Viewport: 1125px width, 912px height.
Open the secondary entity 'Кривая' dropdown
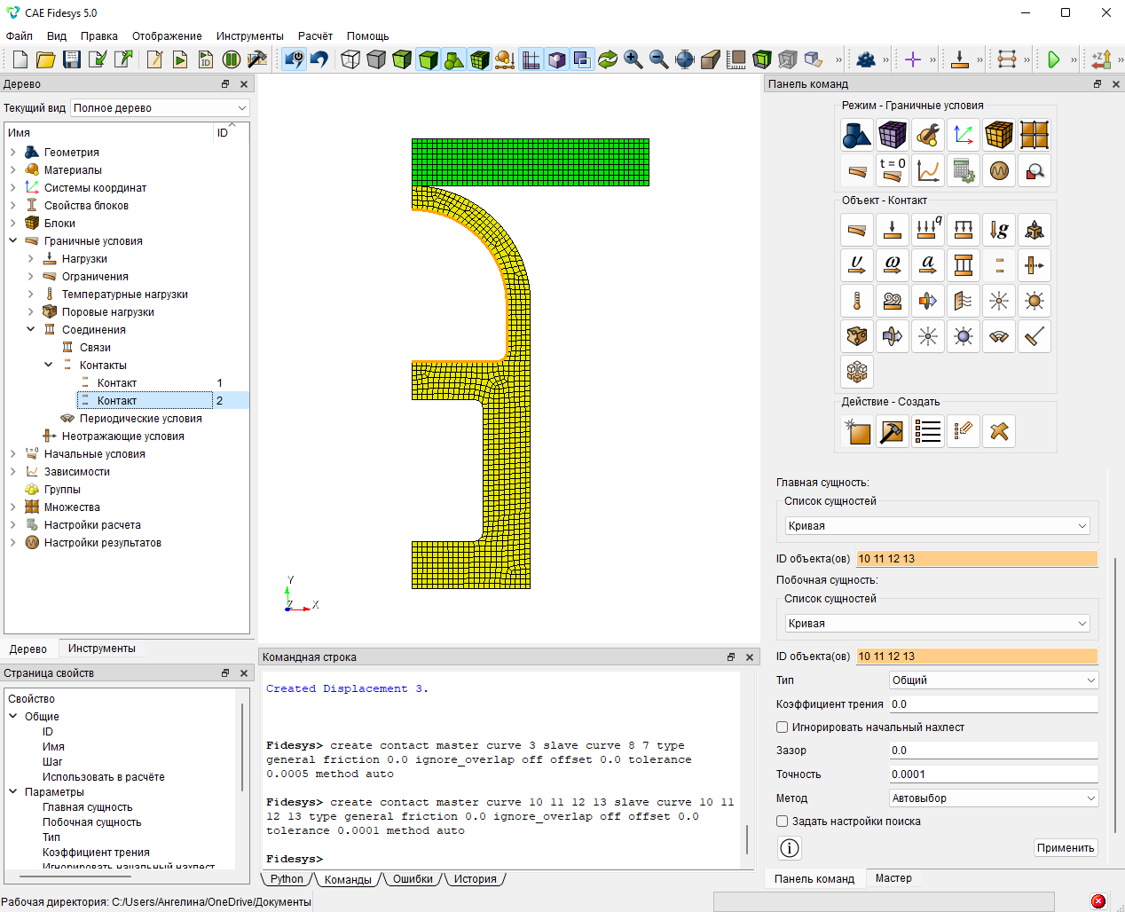pyautogui.click(x=937, y=624)
